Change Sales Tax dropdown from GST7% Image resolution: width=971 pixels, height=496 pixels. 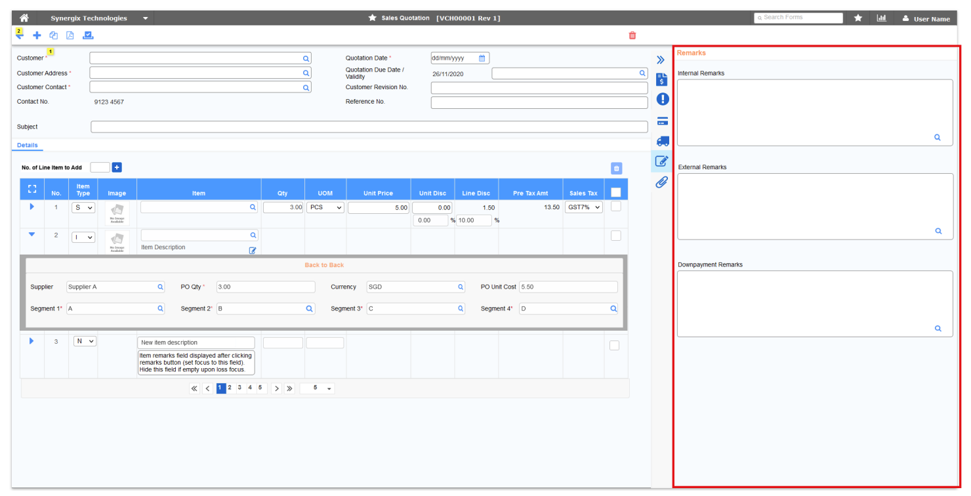[583, 207]
